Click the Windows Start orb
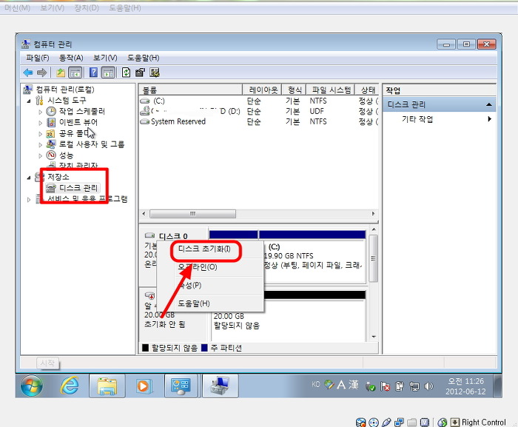The image size is (518, 427). point(32,385)
